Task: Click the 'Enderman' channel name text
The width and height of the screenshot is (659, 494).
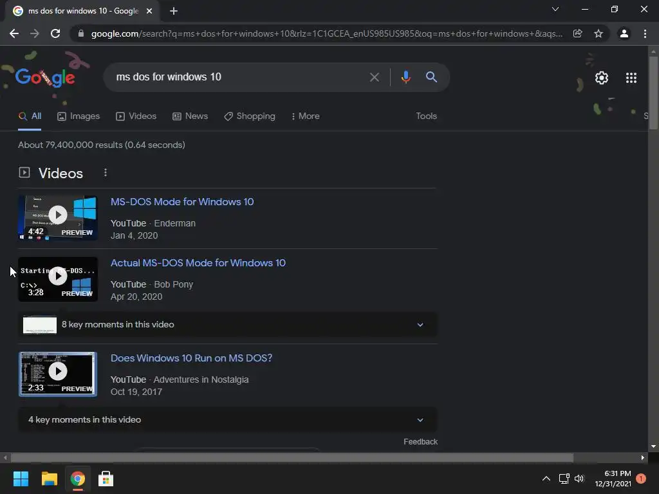Action: coord(175,223)
